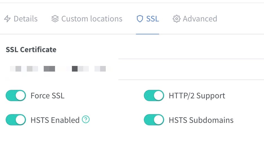
Task: Open the HSTS help question mark icon
Action: (x=86, y=120)
